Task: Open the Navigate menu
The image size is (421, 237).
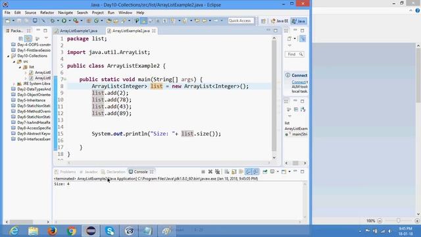Action: (x=65, y=13)
